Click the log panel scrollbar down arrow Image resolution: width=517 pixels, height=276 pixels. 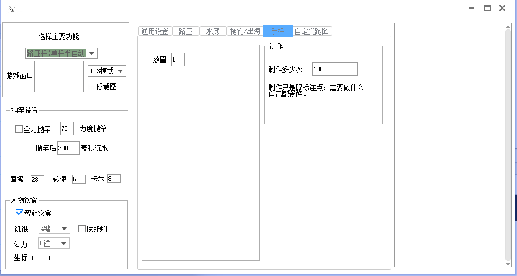pos(508,263)
